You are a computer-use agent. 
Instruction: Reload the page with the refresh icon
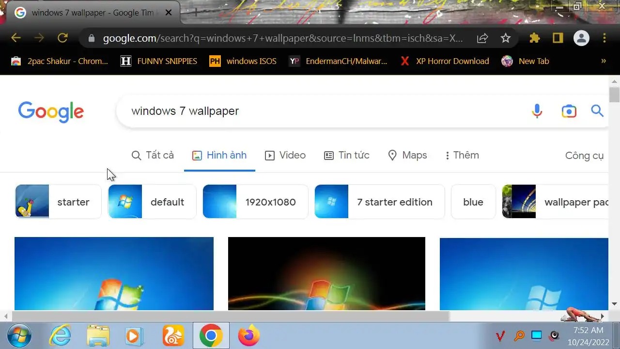62,38
